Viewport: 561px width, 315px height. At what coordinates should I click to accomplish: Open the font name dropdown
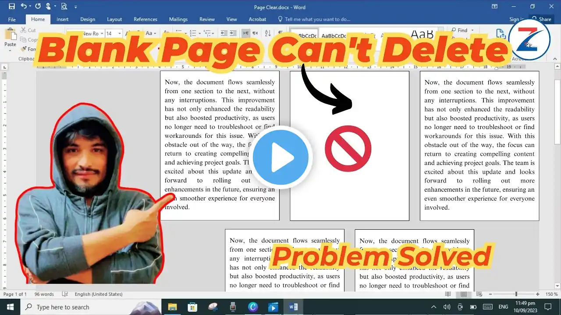pos(102,34)
